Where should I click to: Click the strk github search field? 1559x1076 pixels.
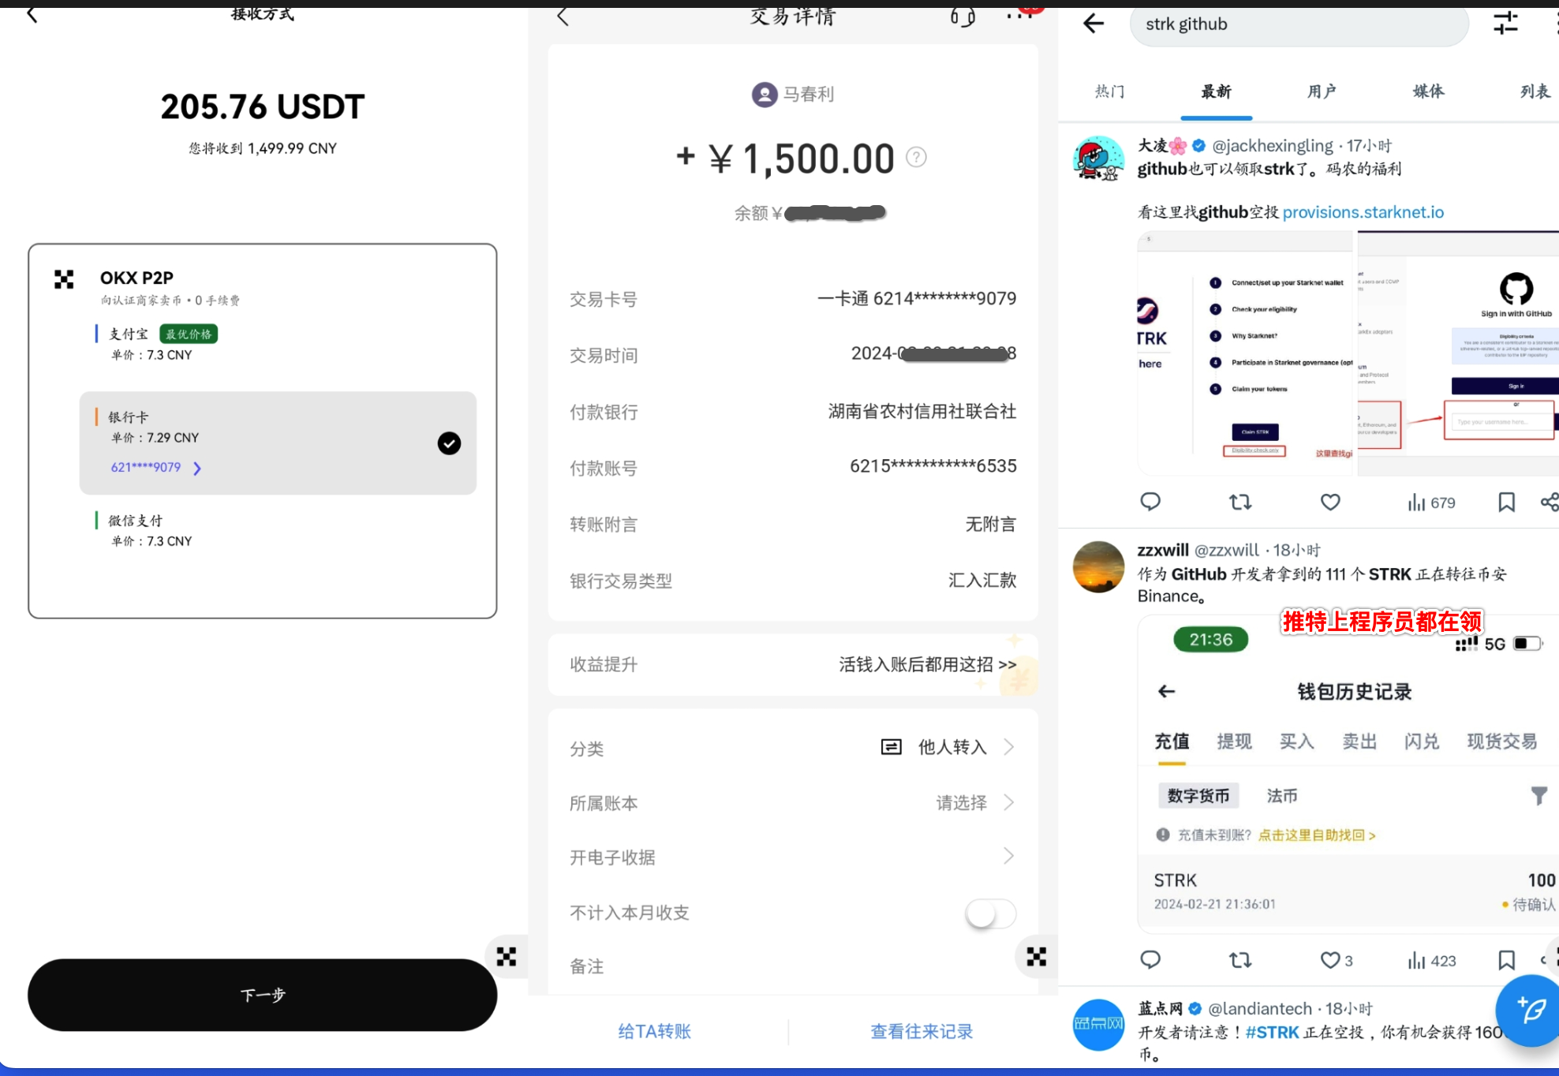click(x=1298, y=24)
